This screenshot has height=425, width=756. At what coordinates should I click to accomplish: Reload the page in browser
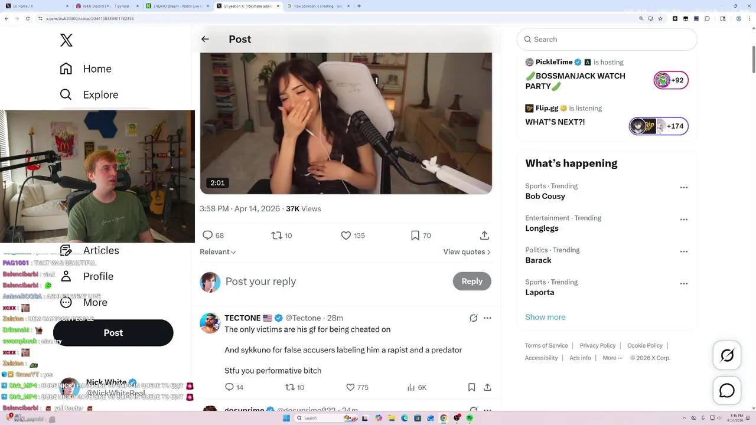pyautogui.click(x=28, y=18)
